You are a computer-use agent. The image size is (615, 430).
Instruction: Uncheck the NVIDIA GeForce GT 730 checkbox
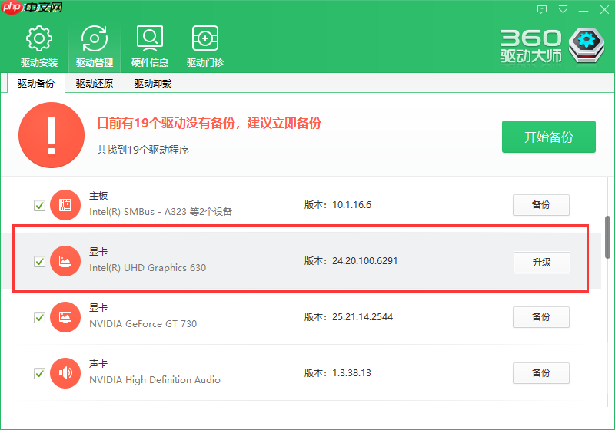(39, 317)
